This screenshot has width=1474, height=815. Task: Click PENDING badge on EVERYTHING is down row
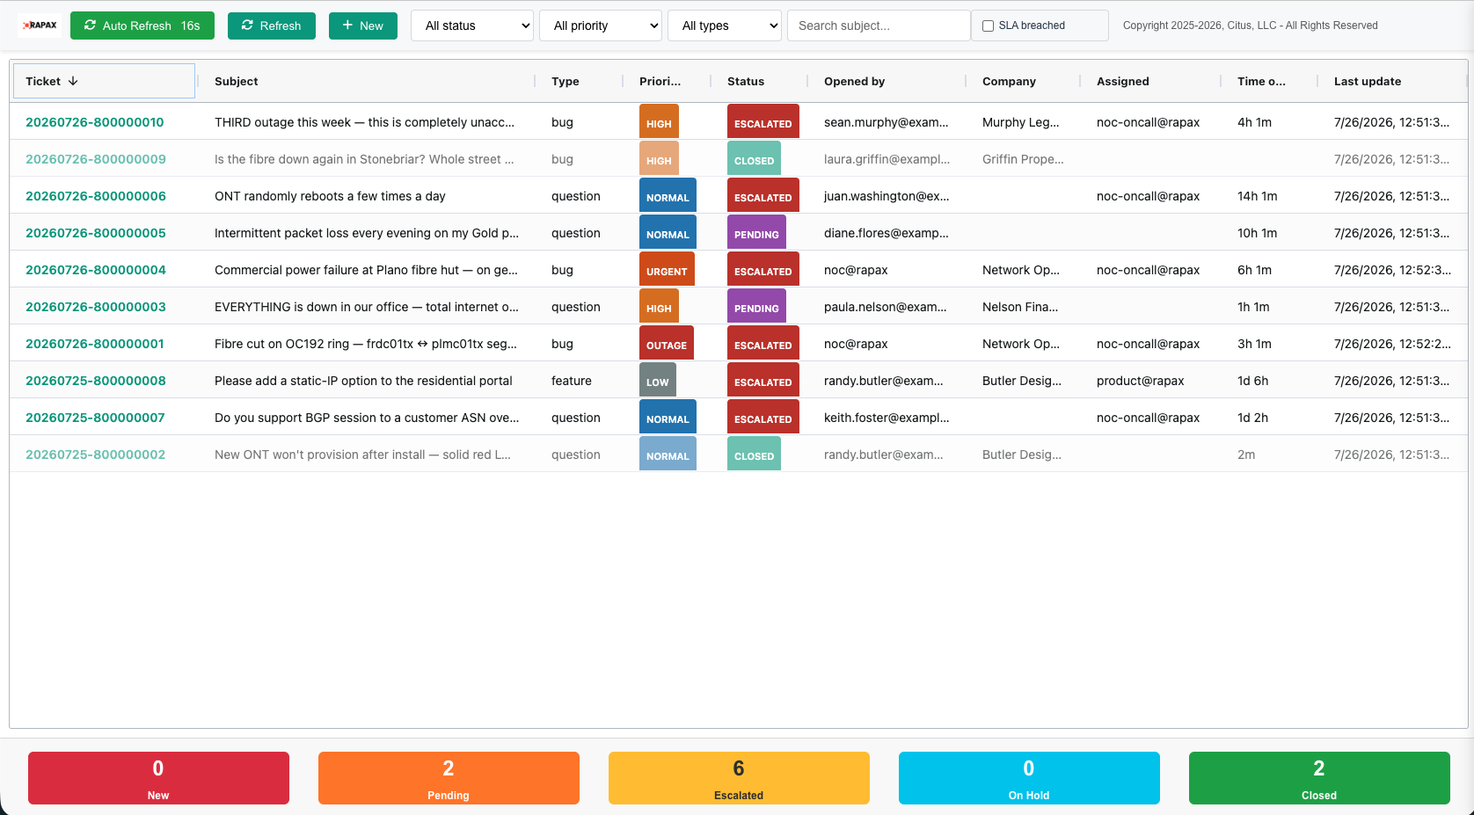756,307
